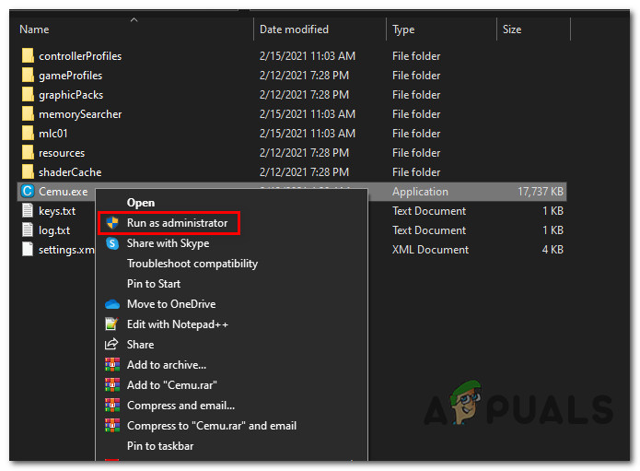This screenshot has width=640, height=471.
Task: Click the resources folder icon
Action: [28, 153]
